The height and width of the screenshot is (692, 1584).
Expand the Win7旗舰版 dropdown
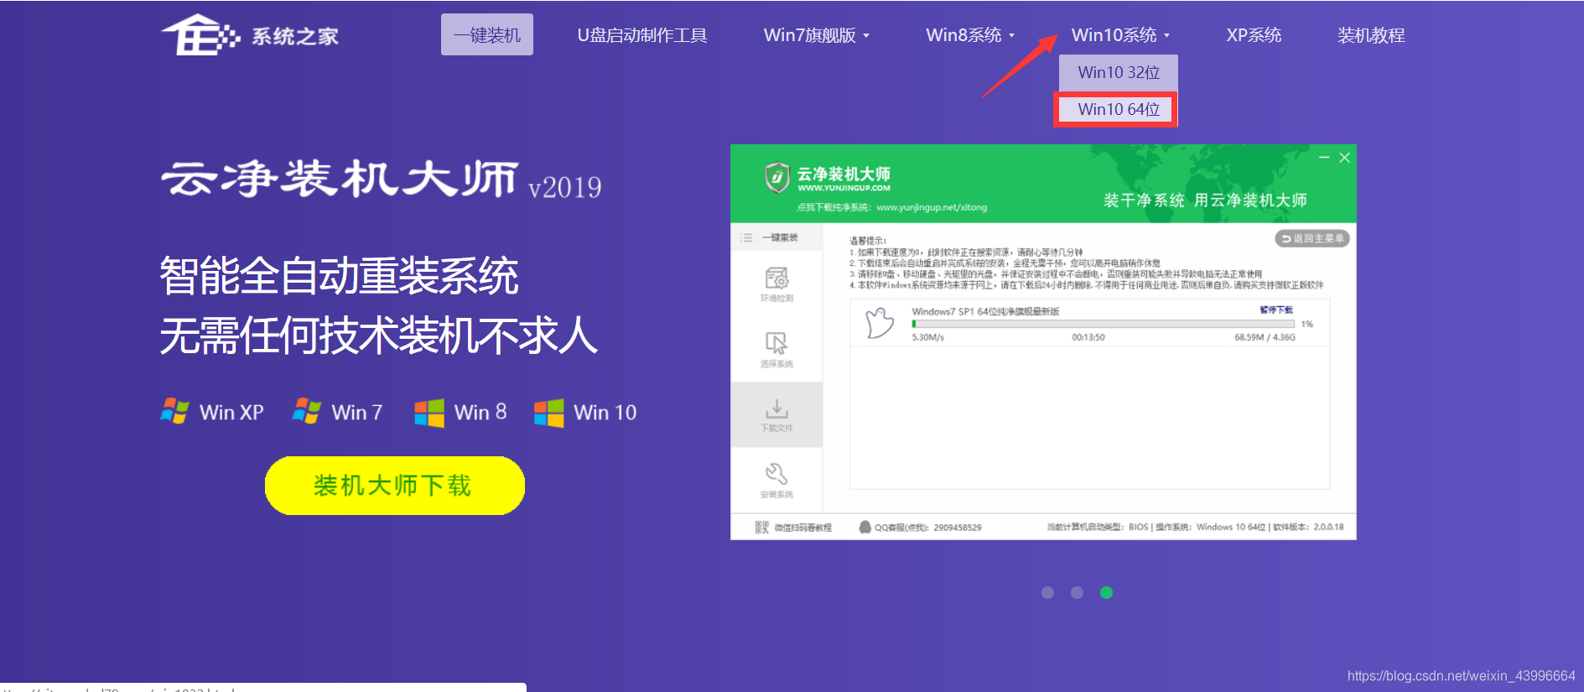click(x=817, y=35)
